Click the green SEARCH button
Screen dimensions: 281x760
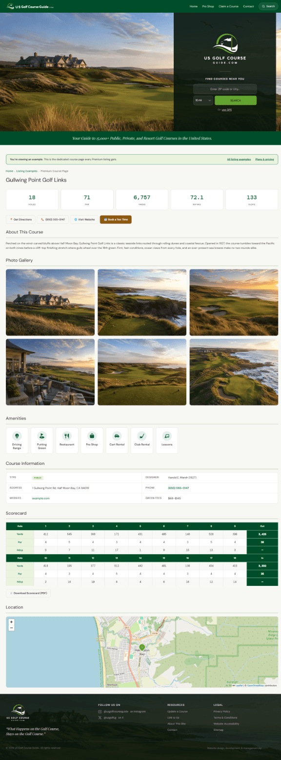coord(236,100)
